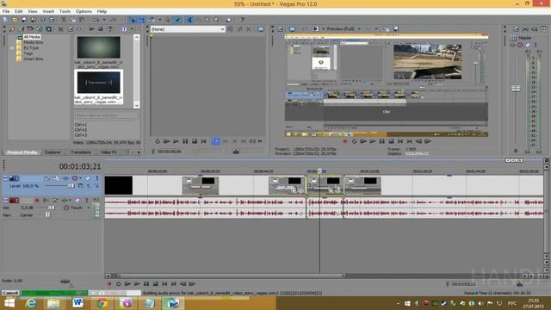Click Video Preview on External Monitor icon
The width and height of the screenshot is (551, 310).
click(292, 28)
